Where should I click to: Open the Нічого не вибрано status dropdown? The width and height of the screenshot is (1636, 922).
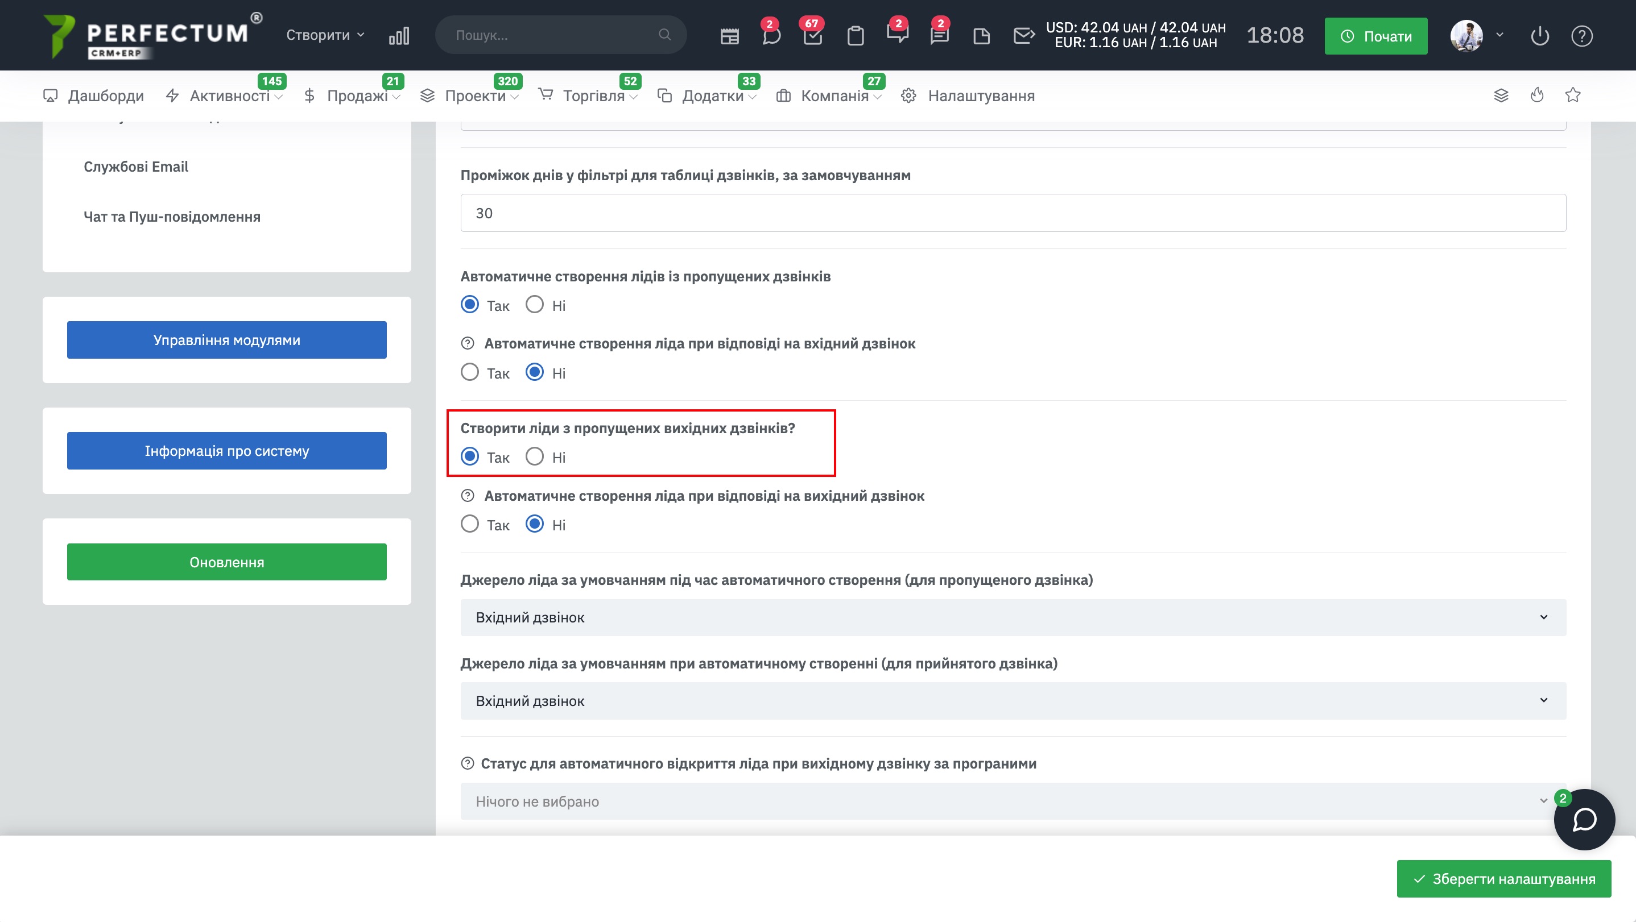pyautogui.click(x=1013, y=801)
